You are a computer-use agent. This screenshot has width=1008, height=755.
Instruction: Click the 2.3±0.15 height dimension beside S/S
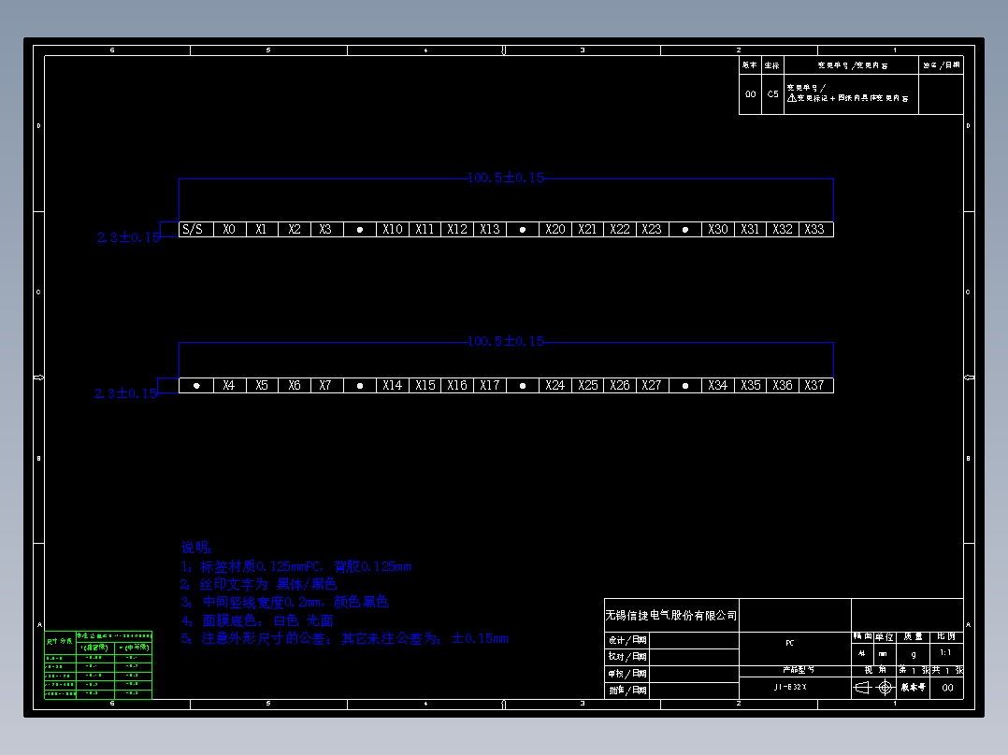click(129, 237)
